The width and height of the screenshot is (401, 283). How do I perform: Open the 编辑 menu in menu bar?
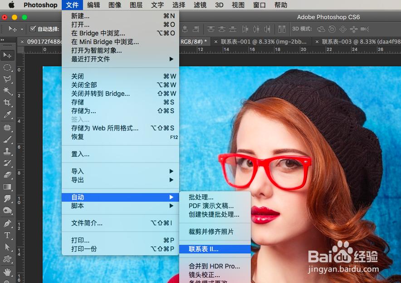pyautogui.click(x=93, y=5)
